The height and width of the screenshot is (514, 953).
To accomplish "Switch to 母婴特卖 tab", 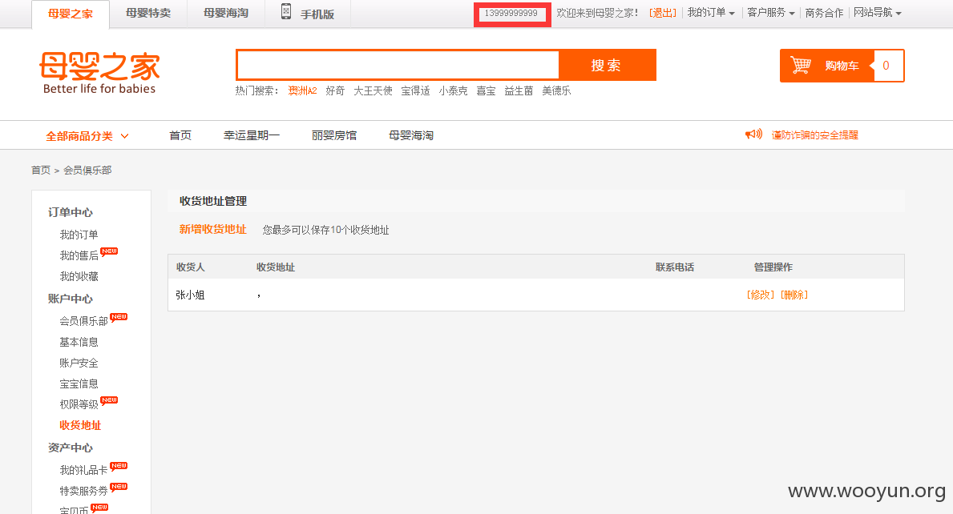I will (148, 14).
